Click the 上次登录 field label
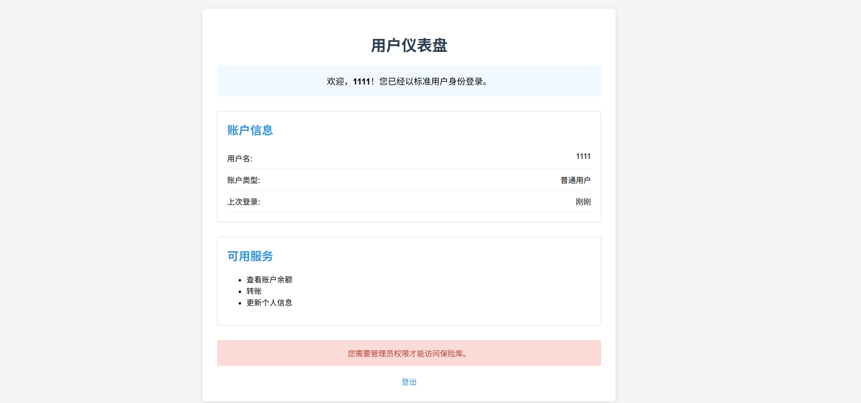This screenshot has height=403, width=861. (243, 202)
